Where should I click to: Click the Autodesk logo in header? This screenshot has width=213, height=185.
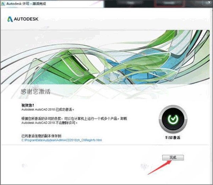tap(23, 19)
